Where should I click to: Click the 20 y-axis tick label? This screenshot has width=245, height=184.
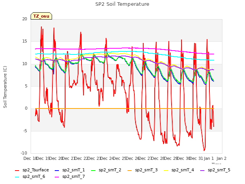(24, 19)
